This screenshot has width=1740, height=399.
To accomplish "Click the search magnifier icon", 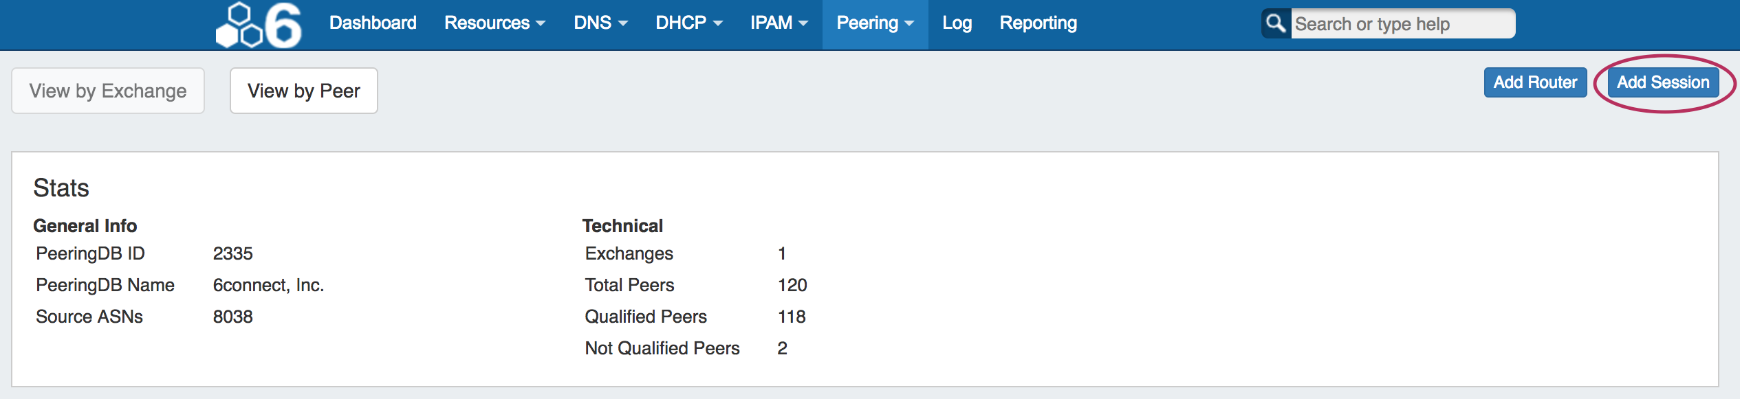I will [1276, 23].
